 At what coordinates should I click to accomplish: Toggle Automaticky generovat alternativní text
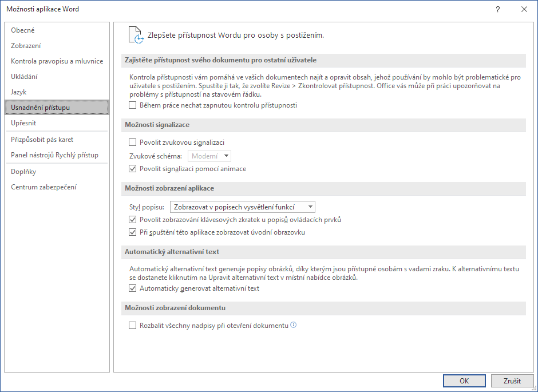click(133, 288)
